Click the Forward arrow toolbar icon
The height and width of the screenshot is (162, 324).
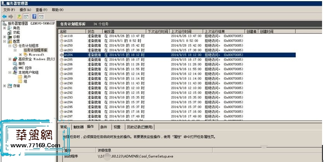pyautogui.click(x=11, y=17)
